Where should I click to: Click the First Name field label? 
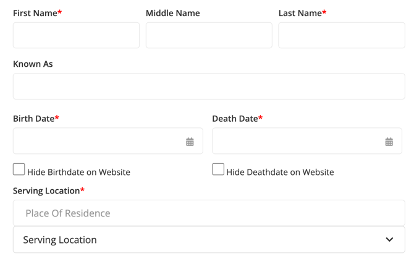(x=35, y=13)
